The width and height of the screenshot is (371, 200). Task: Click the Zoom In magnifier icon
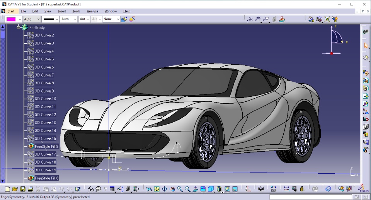tap(180, 189)
